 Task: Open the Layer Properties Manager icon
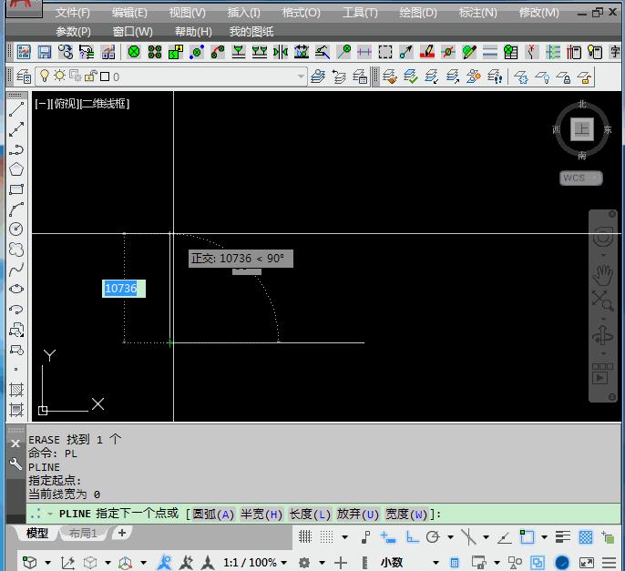coord(24,77)
